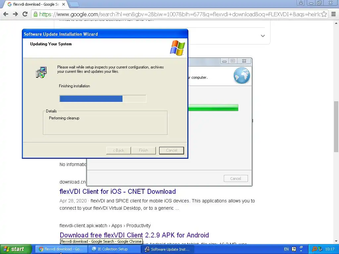Click the Google URL in address bar
The width and height of the screenshot is (339, 254).
pyautogui.click(x=179, y=14)
